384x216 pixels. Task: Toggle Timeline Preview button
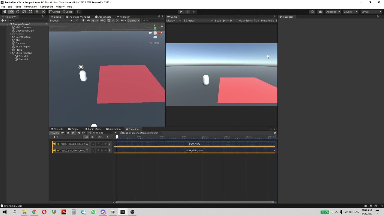point(55,133)
